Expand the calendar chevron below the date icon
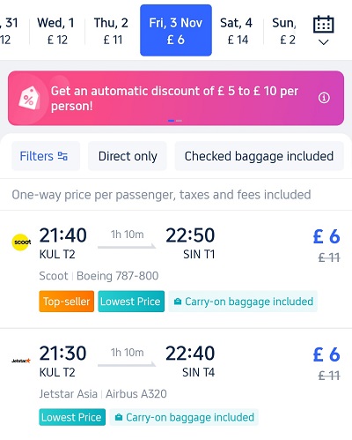The height and width of the screenshot is (440, 352). (323, 42)
